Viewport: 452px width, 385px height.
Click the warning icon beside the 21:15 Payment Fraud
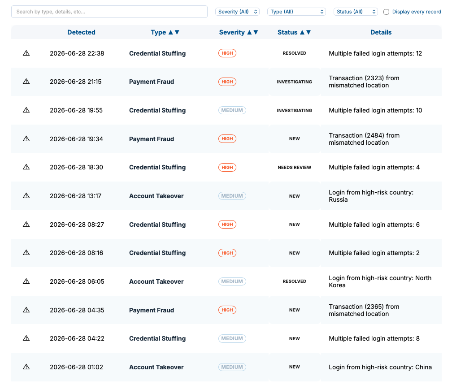coord(26,81)
